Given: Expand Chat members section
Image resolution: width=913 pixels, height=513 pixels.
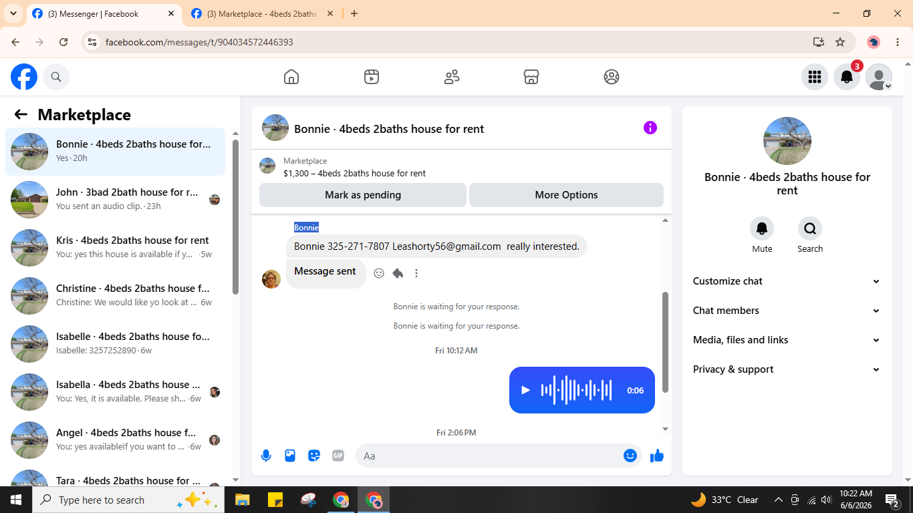Looking at the screenshot, I should (787, 311).
